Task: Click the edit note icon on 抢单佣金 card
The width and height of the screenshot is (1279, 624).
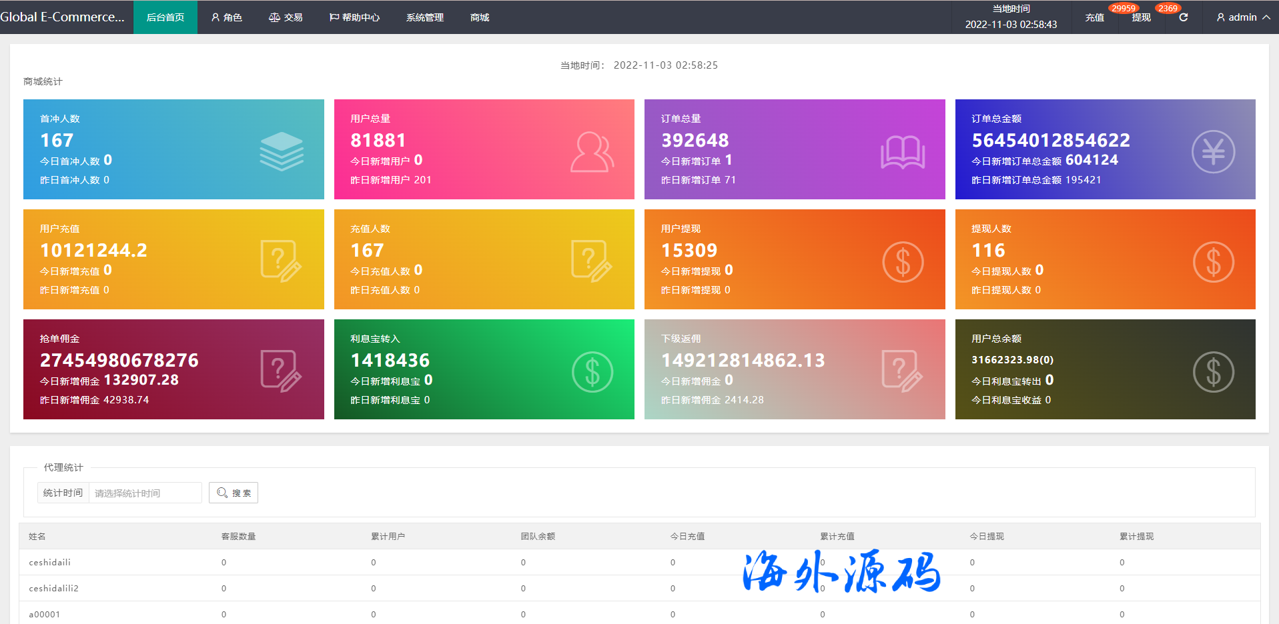Action: (281, 371)
